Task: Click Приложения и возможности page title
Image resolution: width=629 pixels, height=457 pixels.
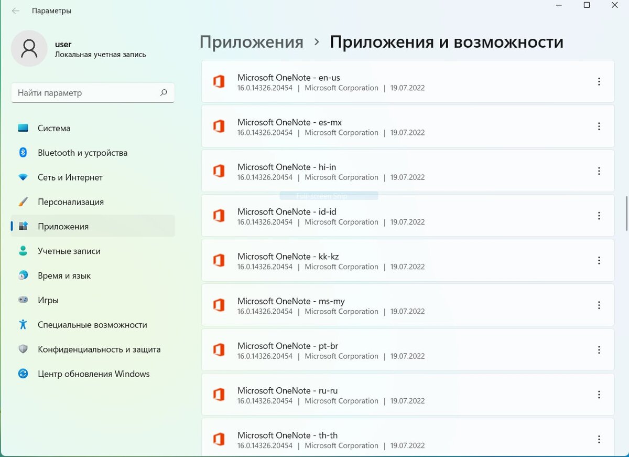Action: (447, 42)
